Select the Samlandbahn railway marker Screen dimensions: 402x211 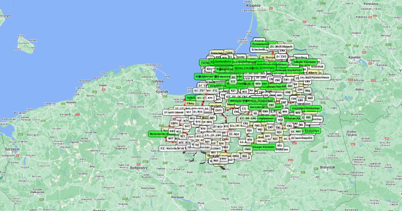coord(223,61)
